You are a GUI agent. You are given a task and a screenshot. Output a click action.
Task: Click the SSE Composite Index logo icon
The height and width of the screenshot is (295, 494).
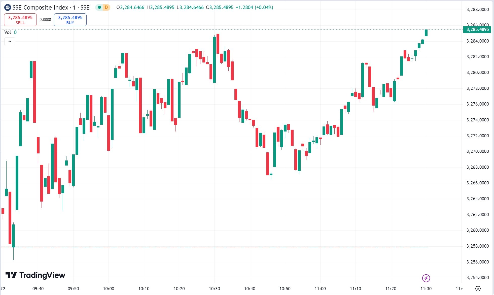coord(8,8)
